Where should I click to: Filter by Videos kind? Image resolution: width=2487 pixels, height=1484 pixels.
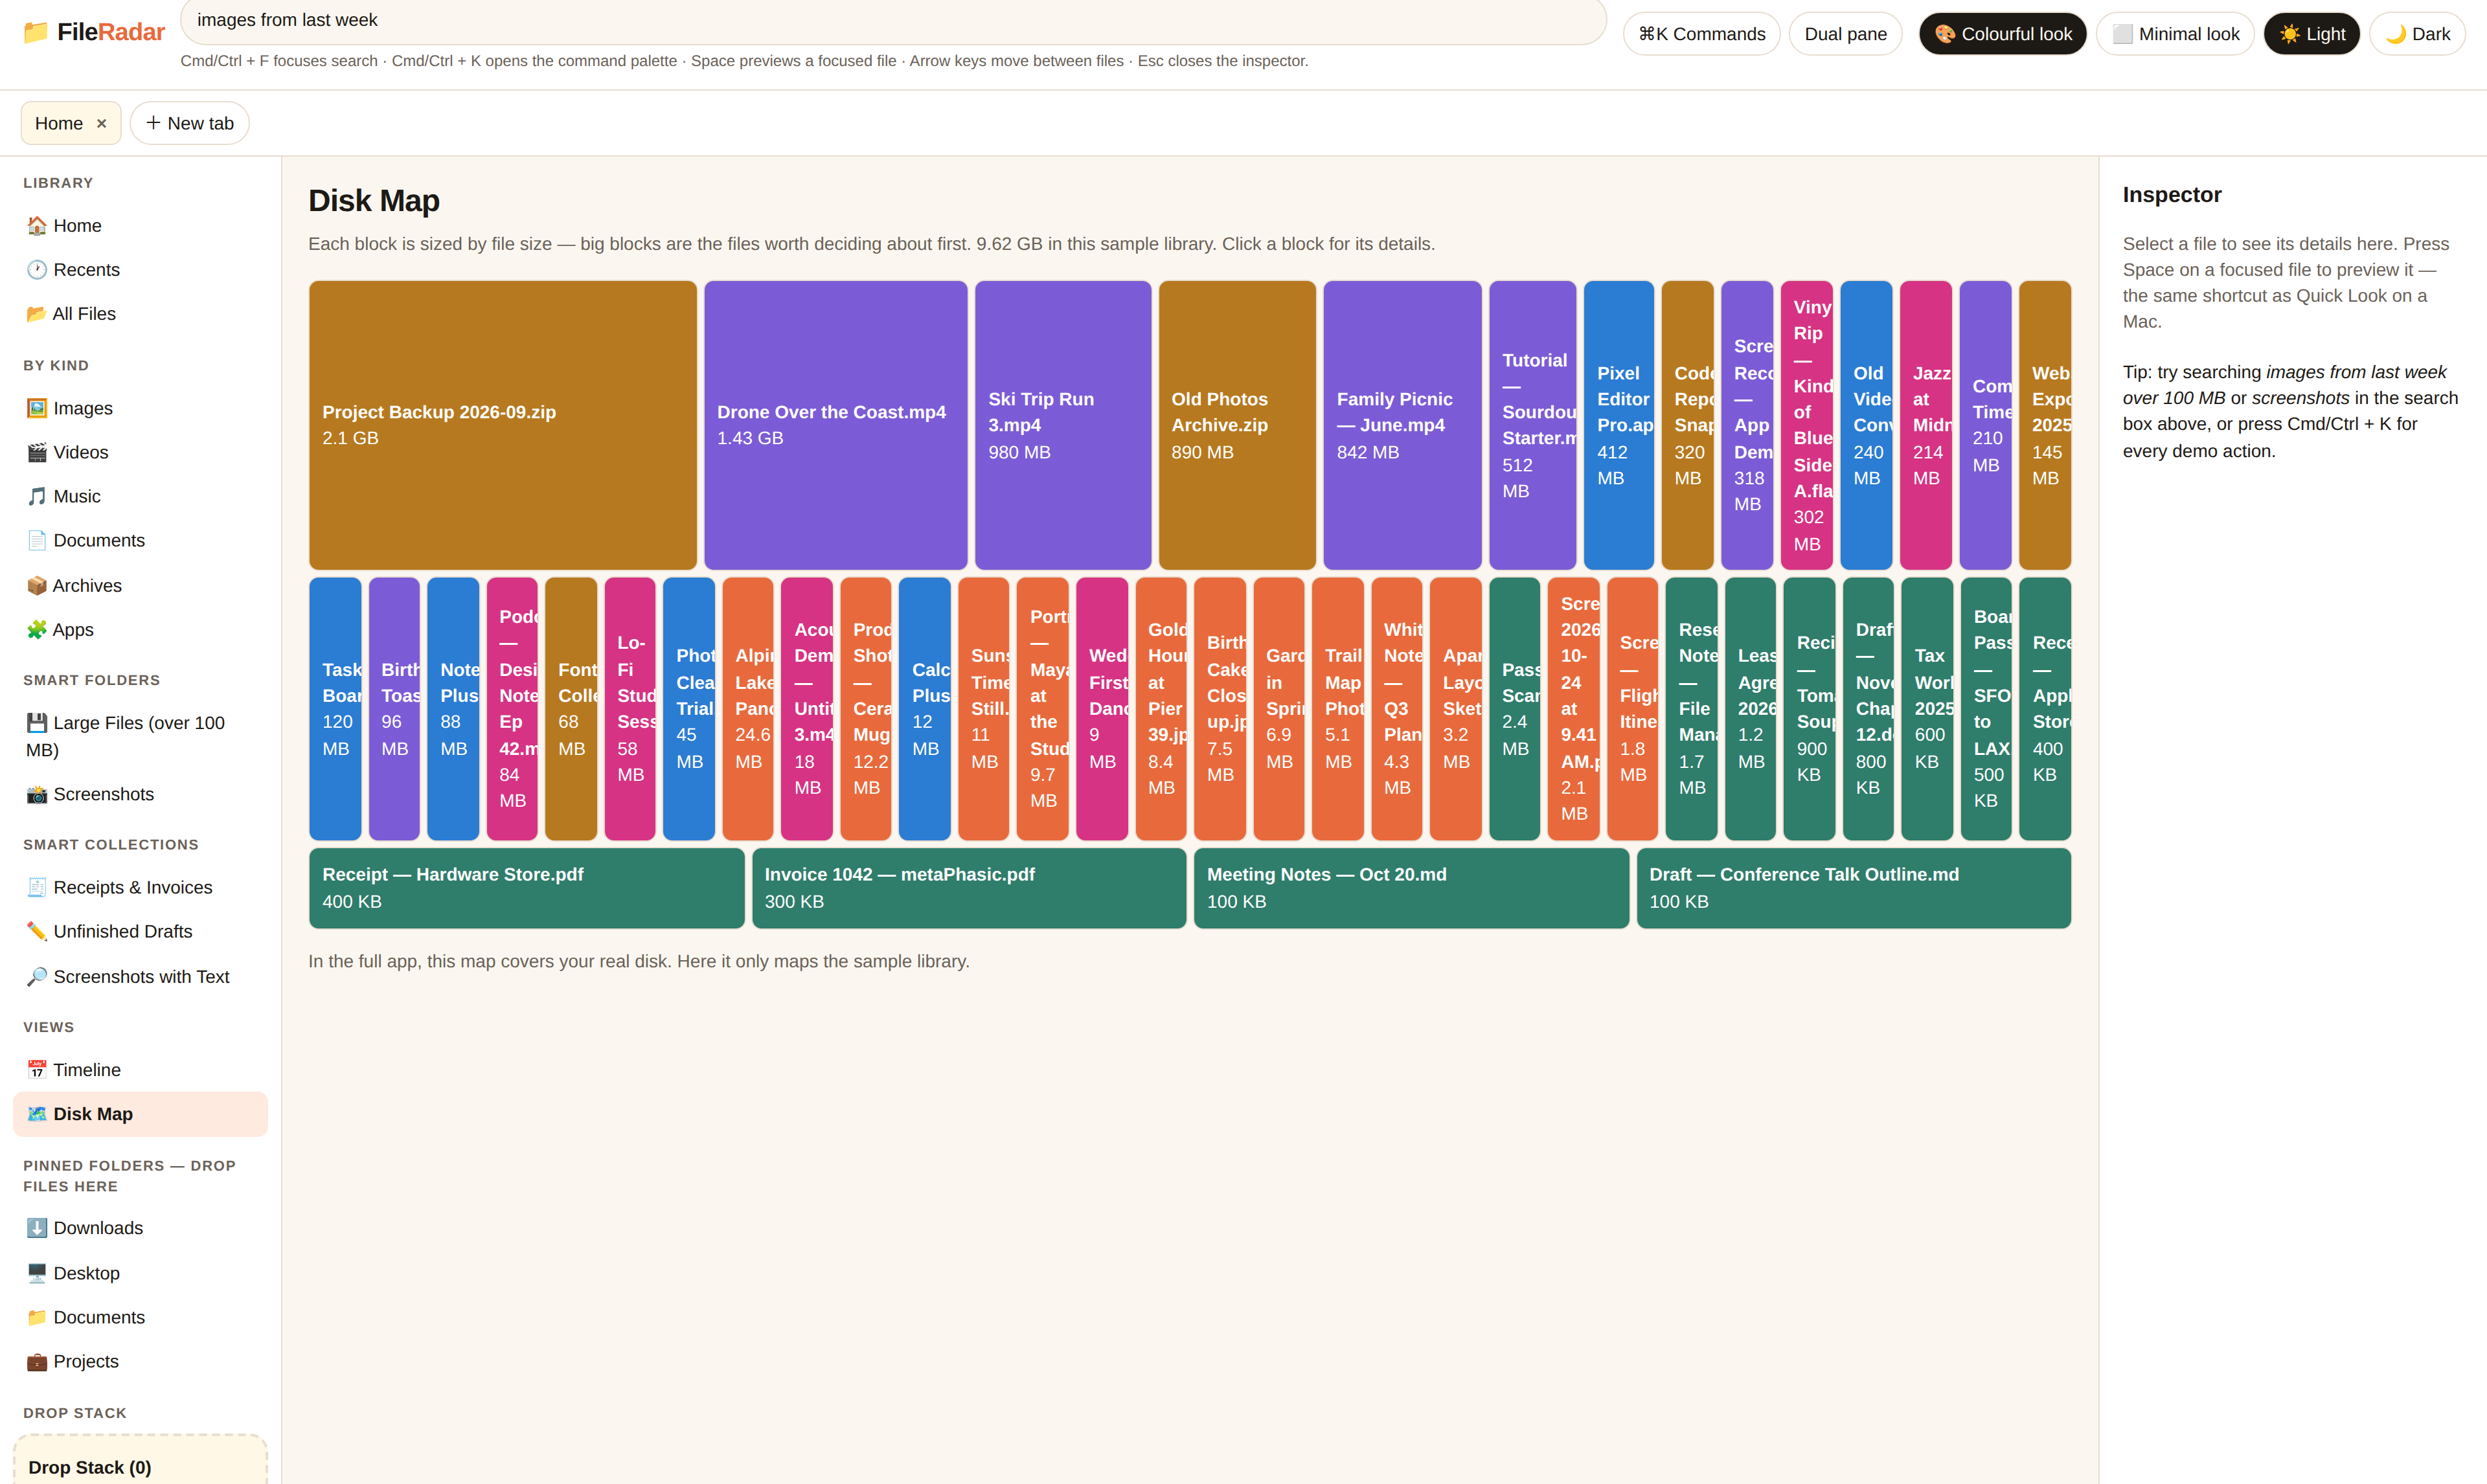pyautogui.click(x=140, y=452)
